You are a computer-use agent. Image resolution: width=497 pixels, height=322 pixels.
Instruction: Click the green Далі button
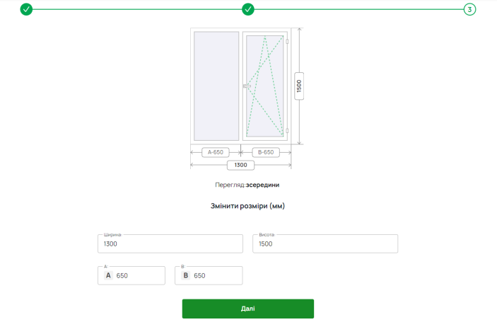(248, 309)
